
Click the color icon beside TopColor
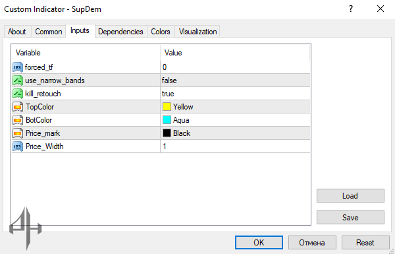pos(17,107)
